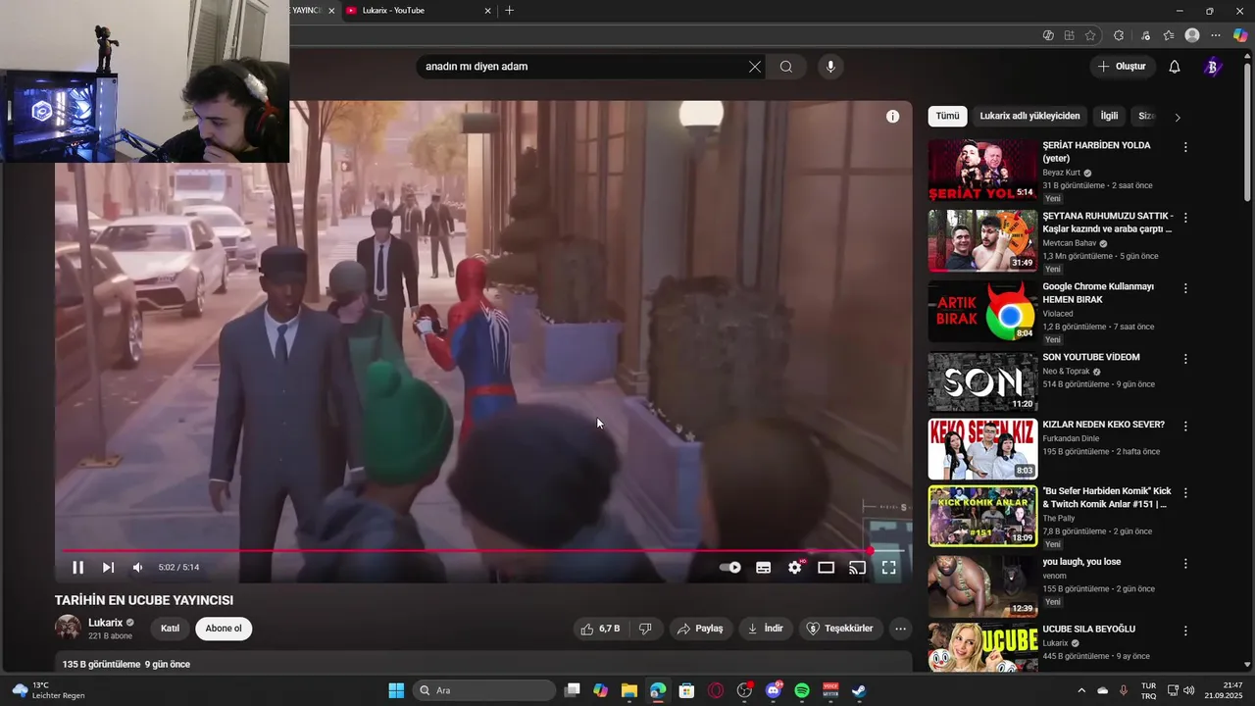The width and height of the screenshot is (1255, 706).
Task: Open the browser profile icon
Action: click(x=1192, y=35)
